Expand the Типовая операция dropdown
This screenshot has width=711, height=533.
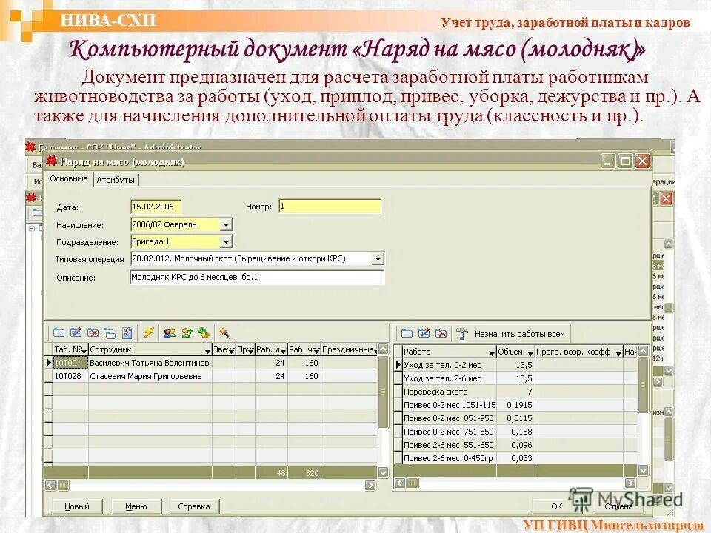[x=380, y=258]
